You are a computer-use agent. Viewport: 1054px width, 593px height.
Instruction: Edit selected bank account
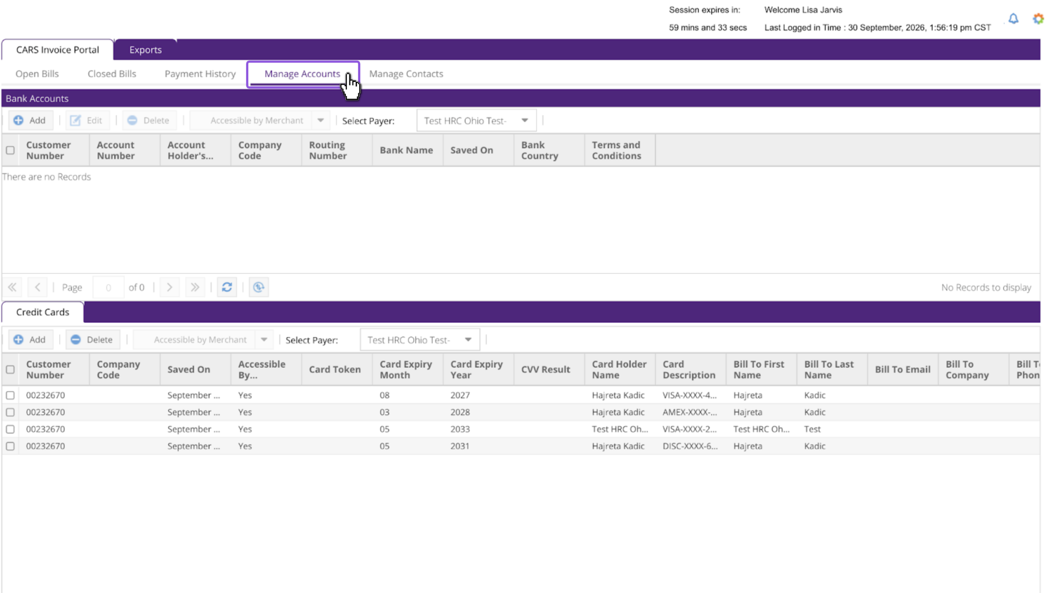(87, 120)
